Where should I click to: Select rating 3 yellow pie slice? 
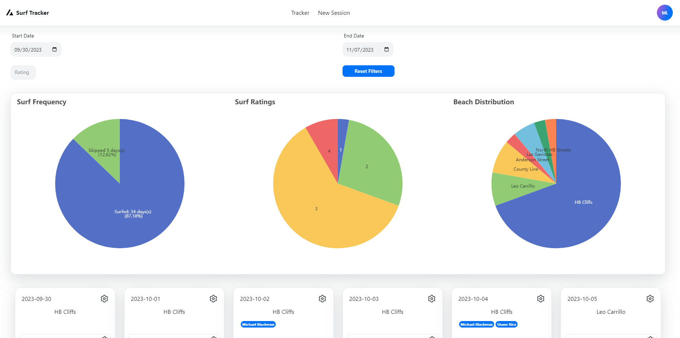coord(316,209)
